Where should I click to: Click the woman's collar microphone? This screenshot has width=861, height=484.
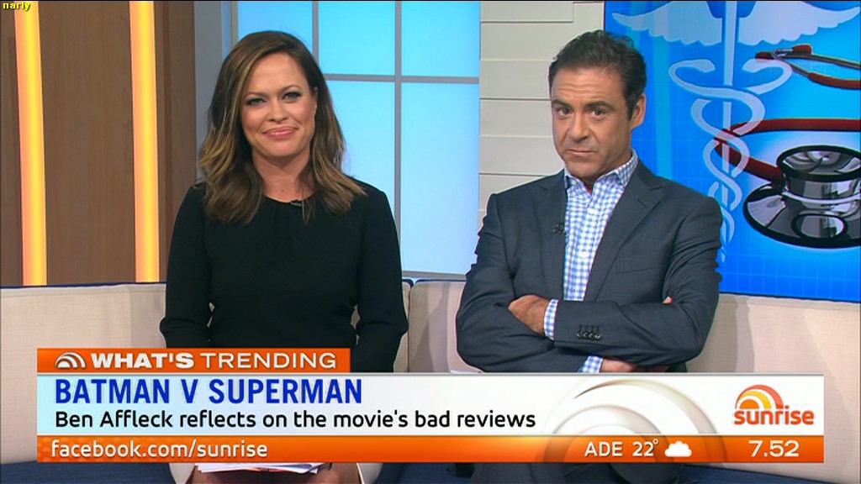[300, 205]
